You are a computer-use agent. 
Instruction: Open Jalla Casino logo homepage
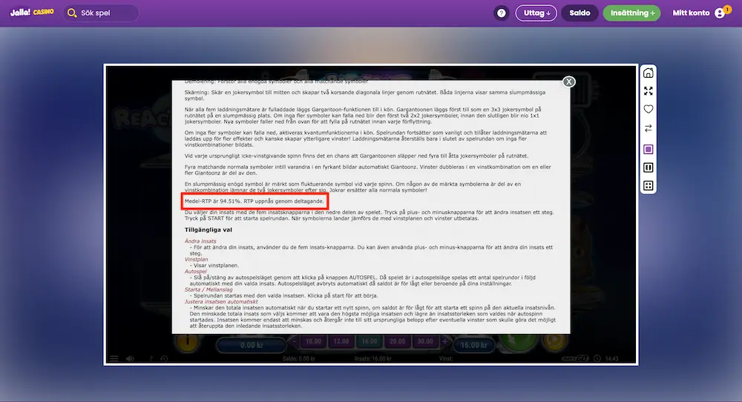32,13
